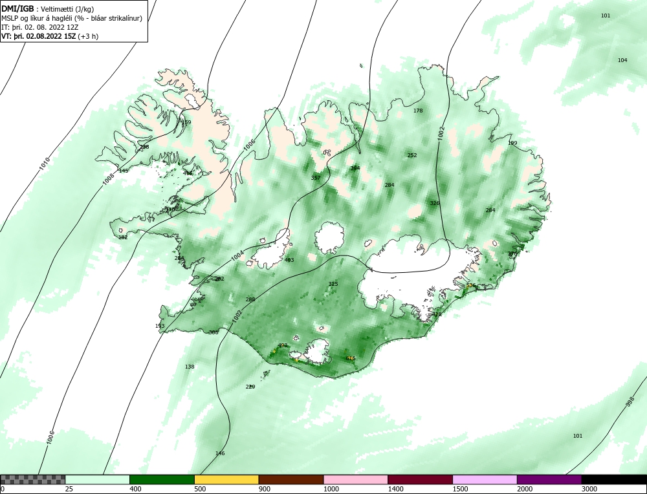Screen dimensions: 647x494
Task: Click the 428 CAPE value
Action: coord(437,314)
